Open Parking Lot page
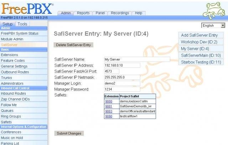 (x=24, y=143)
